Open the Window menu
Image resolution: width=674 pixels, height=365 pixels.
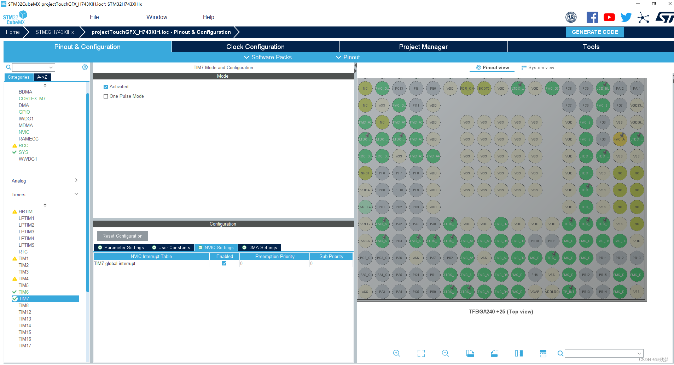[x=157, y=17]
